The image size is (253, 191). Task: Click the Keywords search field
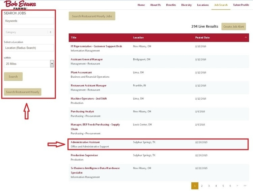(x=29, y=21)
